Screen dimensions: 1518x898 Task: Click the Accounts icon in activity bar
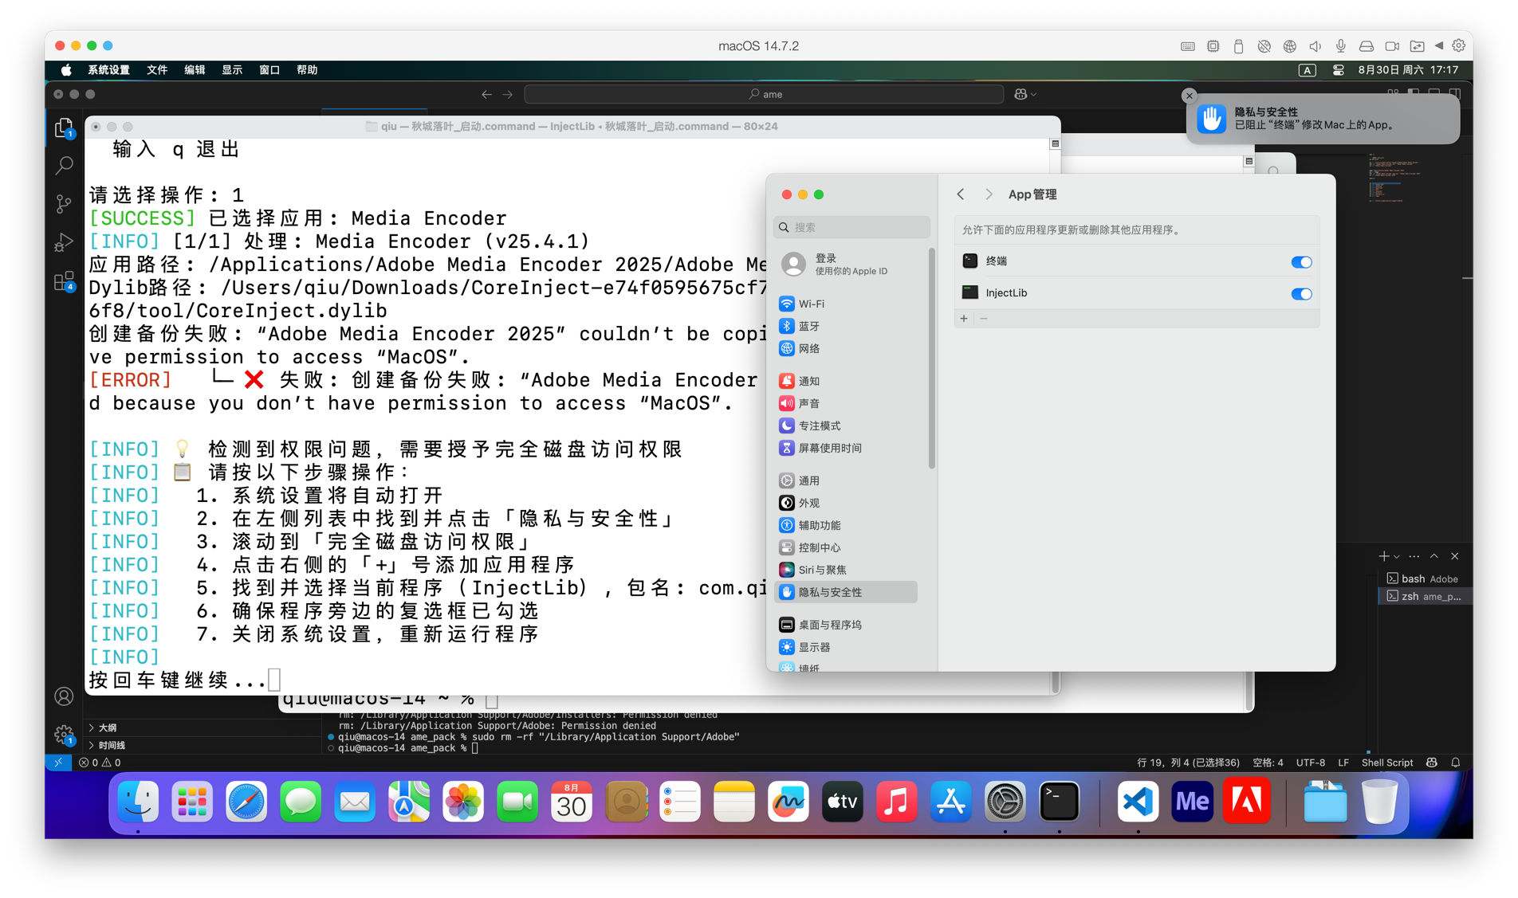64,696
